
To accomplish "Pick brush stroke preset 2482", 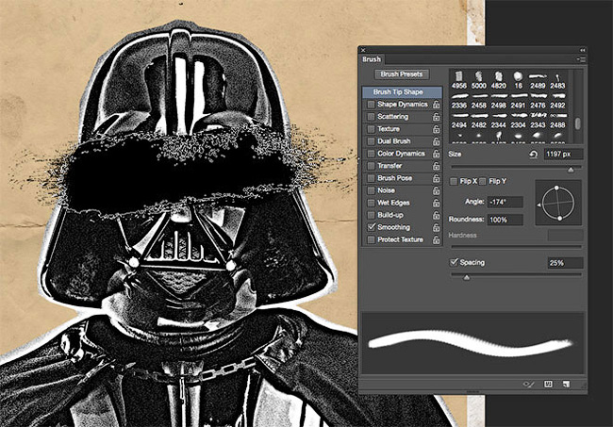I will [478, 121].
